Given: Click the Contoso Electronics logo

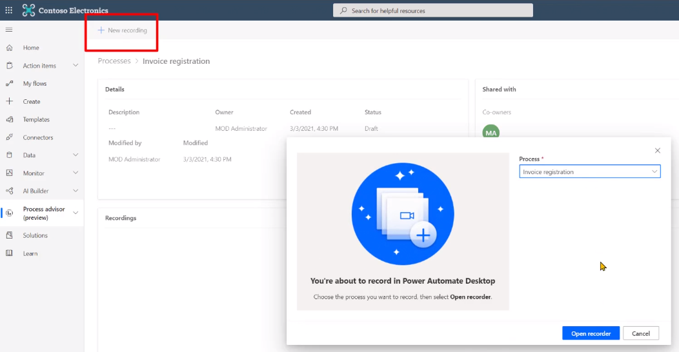Looking at the screenshot, I should (28, 10).
